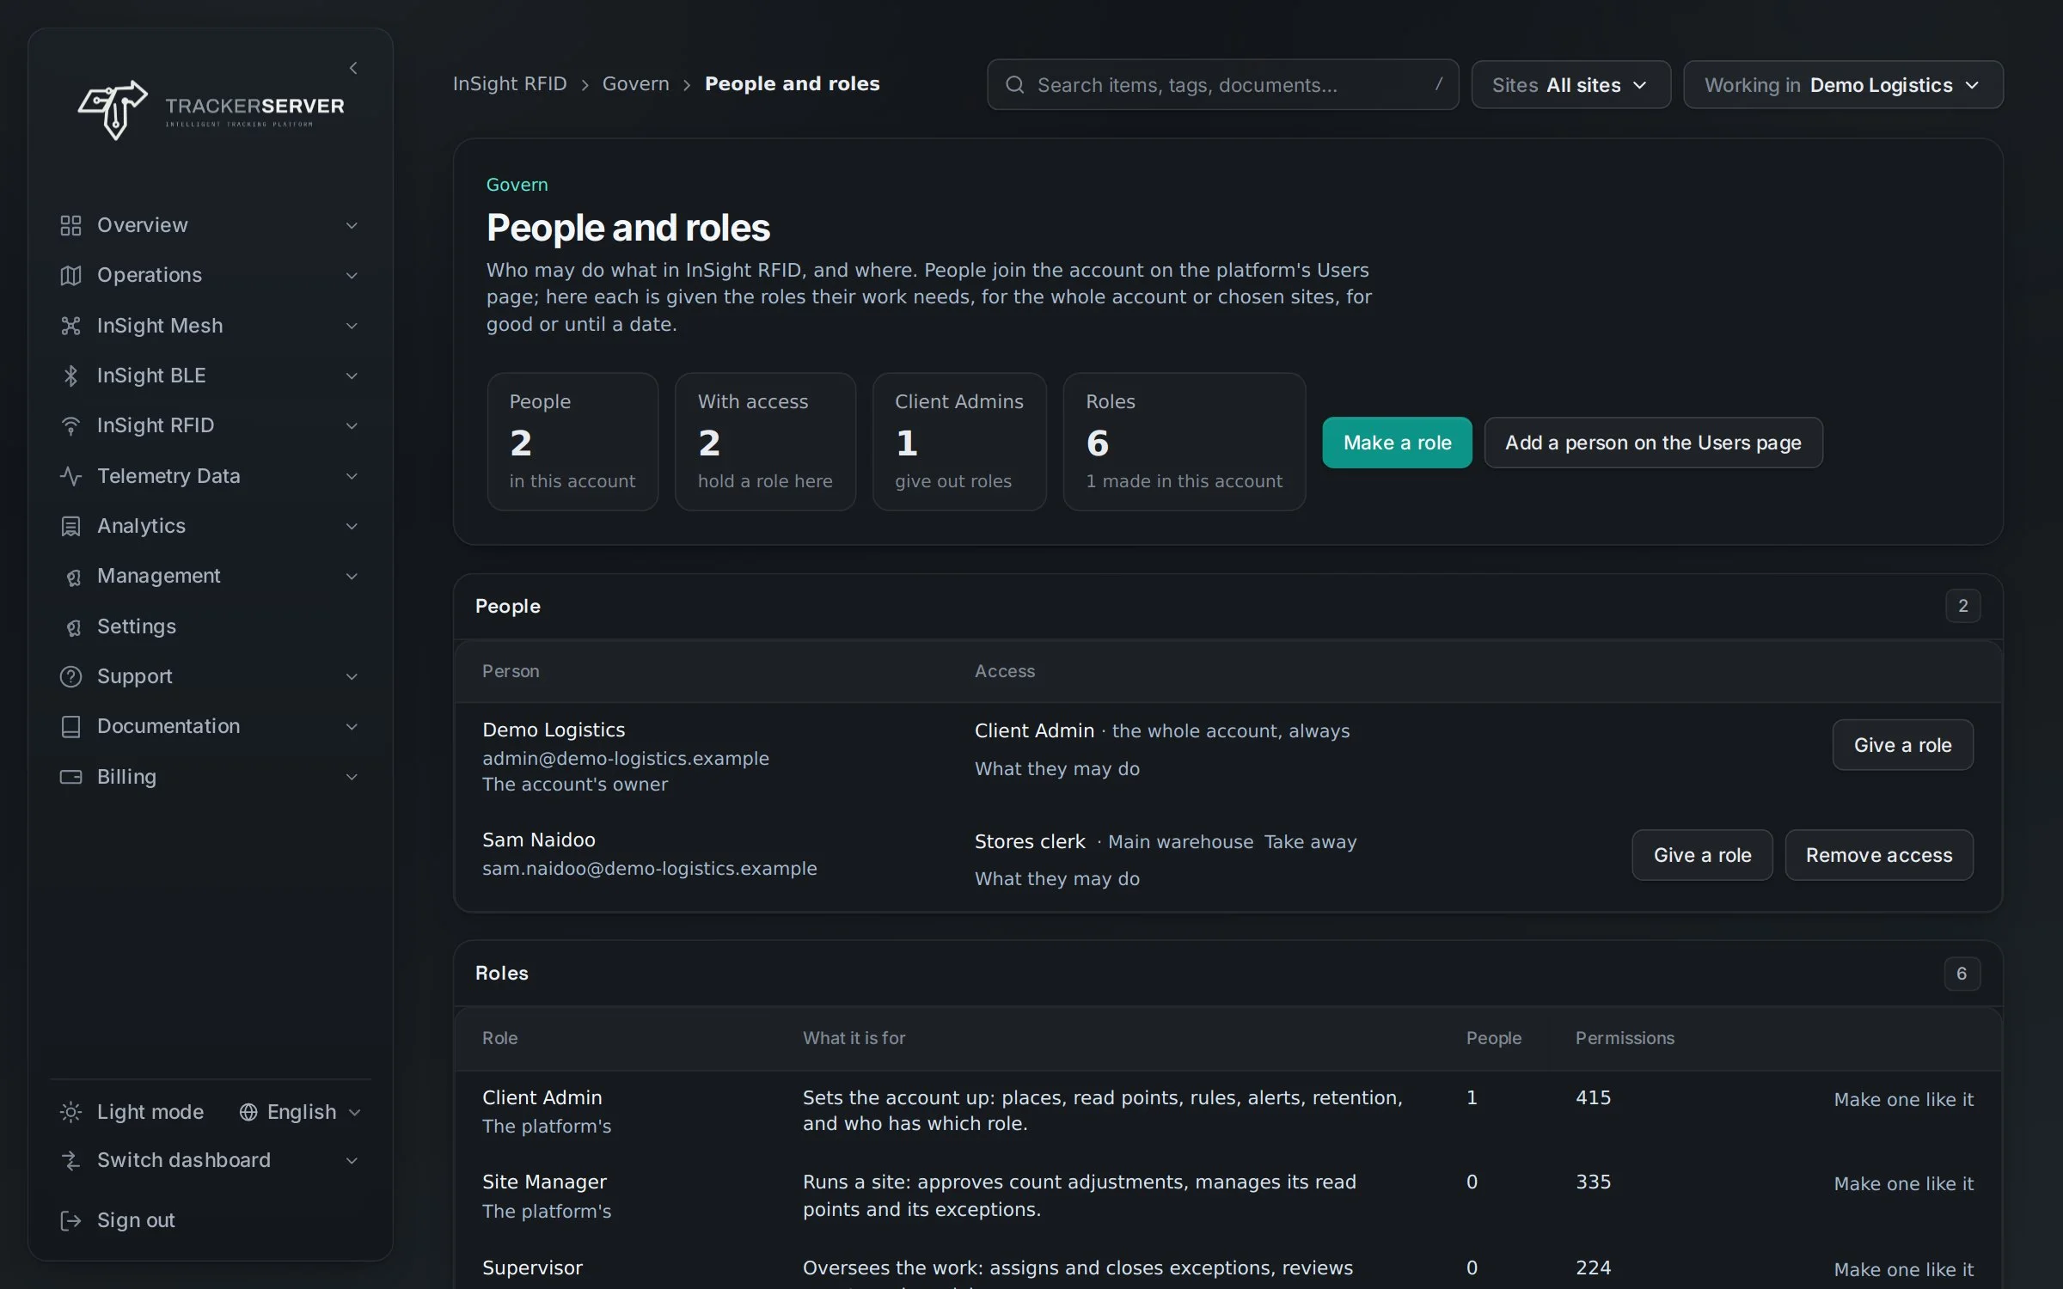Click the Settings icon in sidebar
This screenshot has height=1289, width=2063.
73,627
